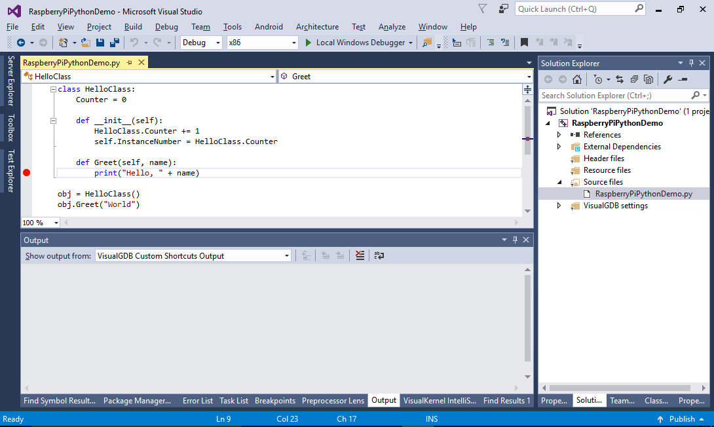The width and height of the screenshot is (714, 427).
Task: Click the Preview Selected Items icon
Action: point(683,80)
